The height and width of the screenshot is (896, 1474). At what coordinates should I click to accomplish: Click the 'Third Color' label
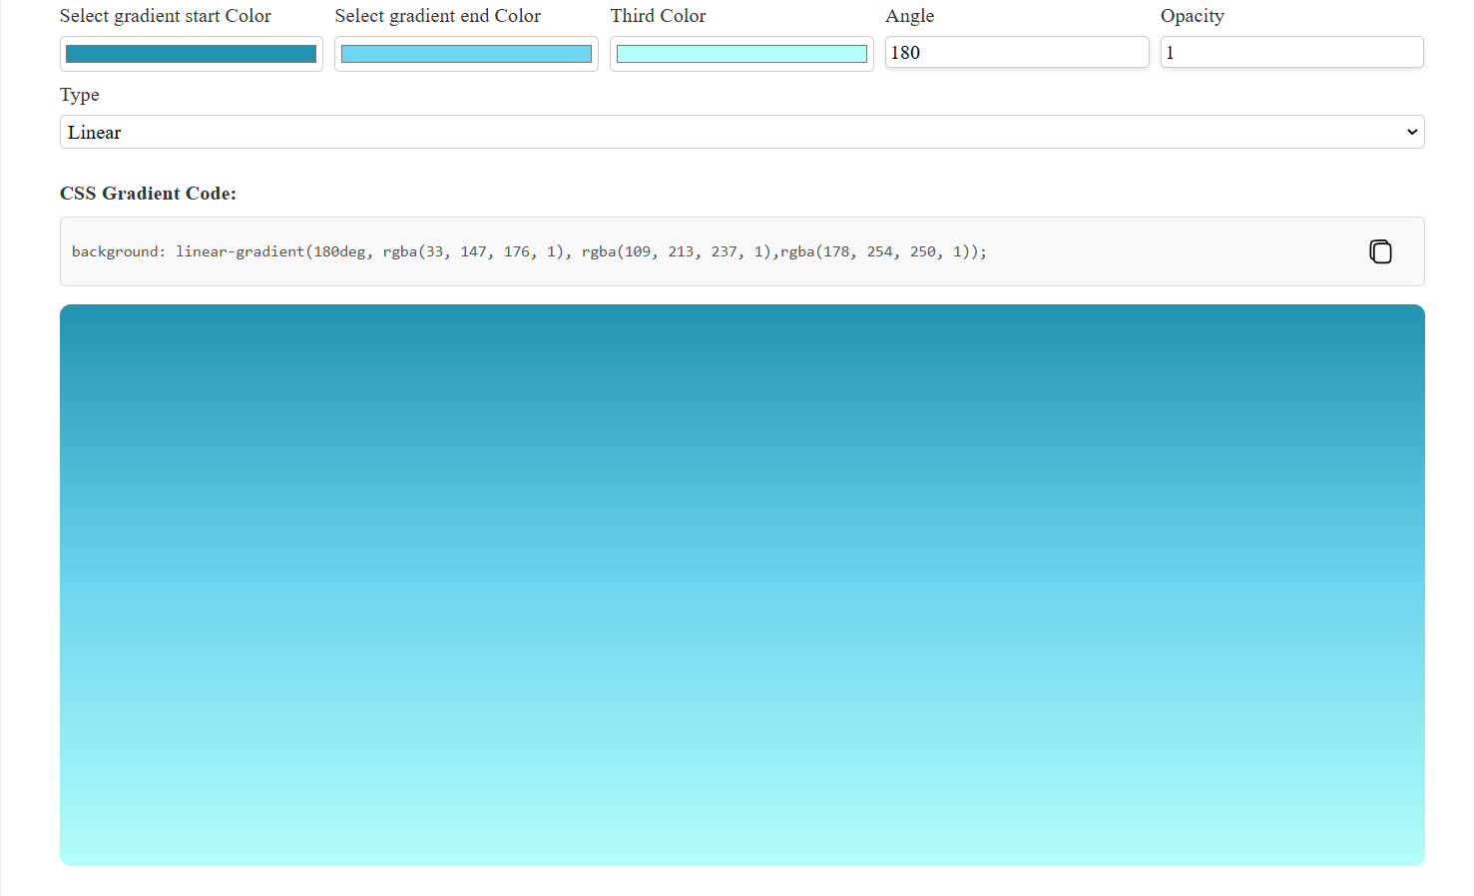[x=659, y=16]
